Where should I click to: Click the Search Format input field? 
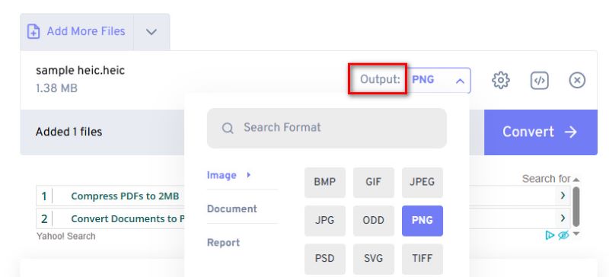point(327,128)
